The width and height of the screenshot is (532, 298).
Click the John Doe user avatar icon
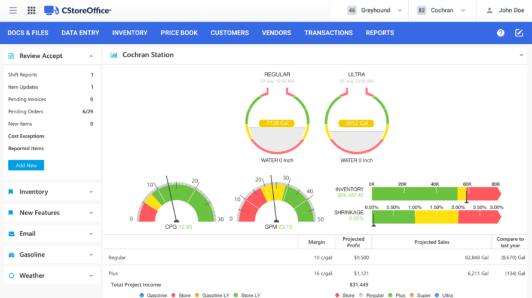coord(490,11)
